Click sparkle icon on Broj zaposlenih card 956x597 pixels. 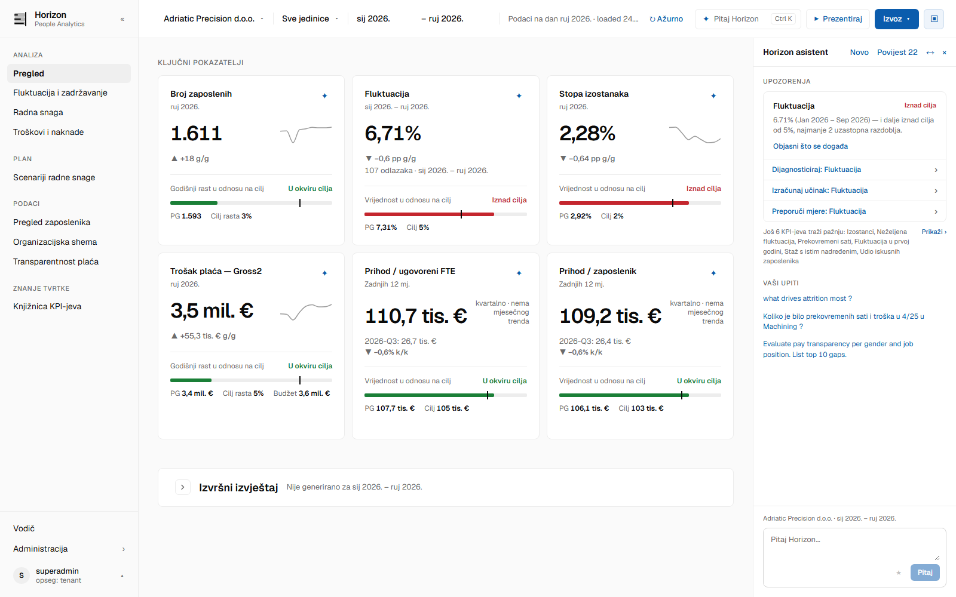click(x=324, y=96)
